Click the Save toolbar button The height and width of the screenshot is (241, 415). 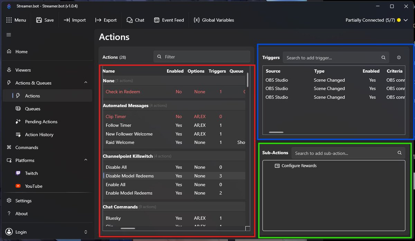coord(45,20)
